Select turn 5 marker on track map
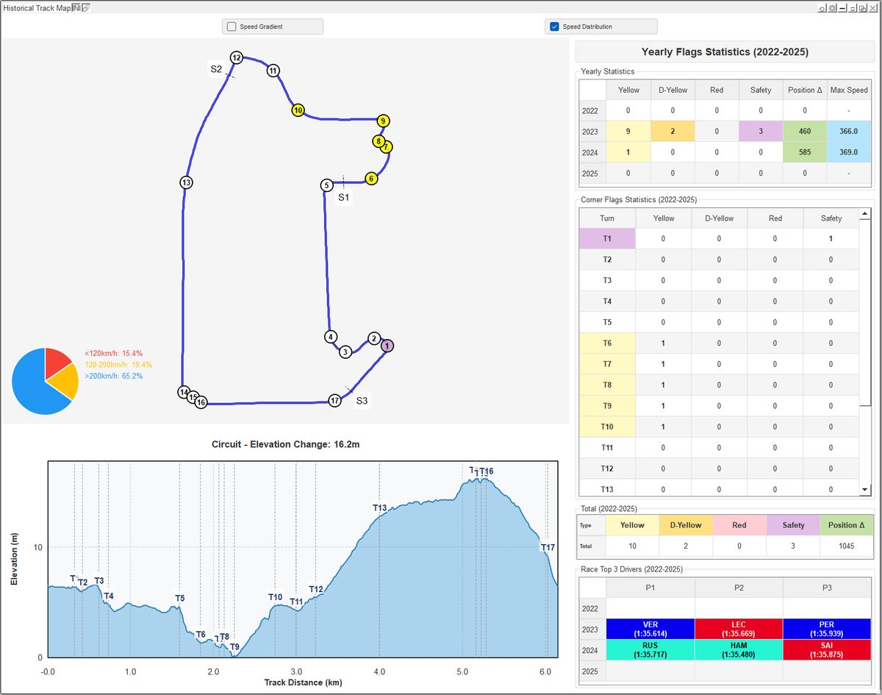Image resolution: width=882 pixels, height=695 pixels. 326,185
